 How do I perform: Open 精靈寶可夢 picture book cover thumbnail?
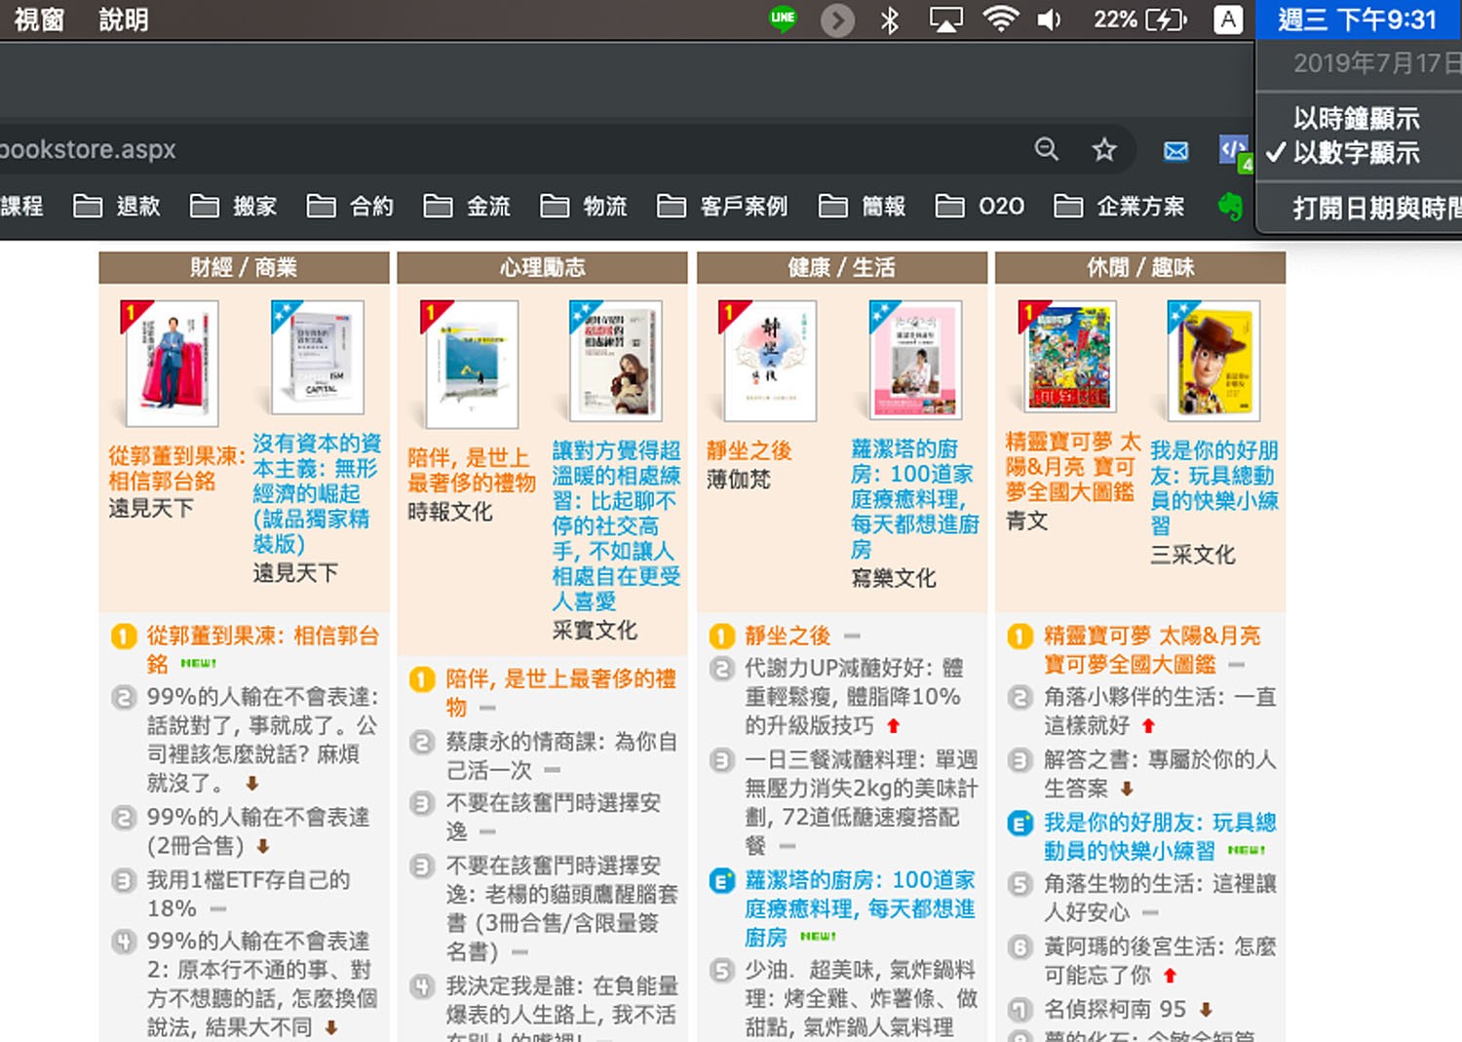click(x=1069, y=357)
